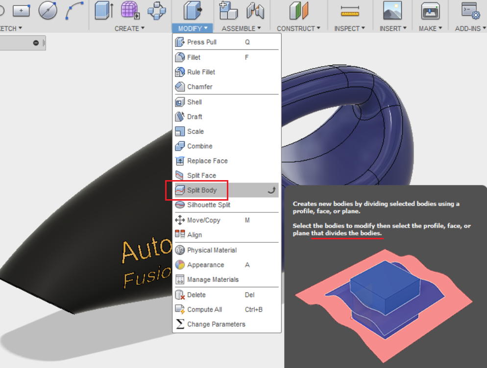The image size is (487, 368).
Task: Click the 3D Print icon above MAKE
Action: (430, 11)
